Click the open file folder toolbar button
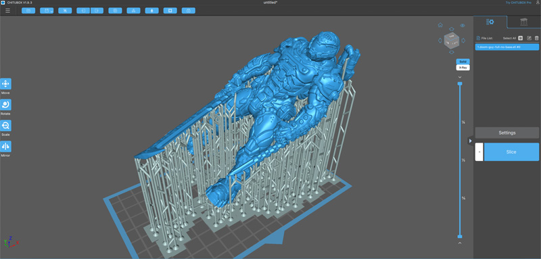 [28, 11]
